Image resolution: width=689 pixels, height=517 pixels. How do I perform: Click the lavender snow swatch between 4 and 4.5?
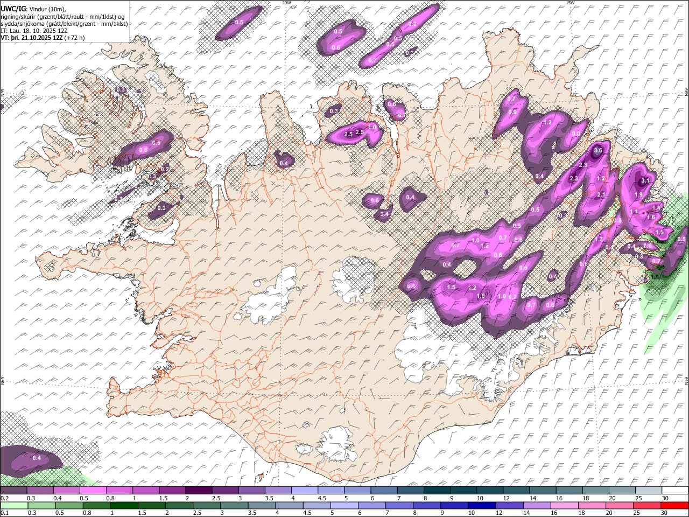click(x=305, y=491)
